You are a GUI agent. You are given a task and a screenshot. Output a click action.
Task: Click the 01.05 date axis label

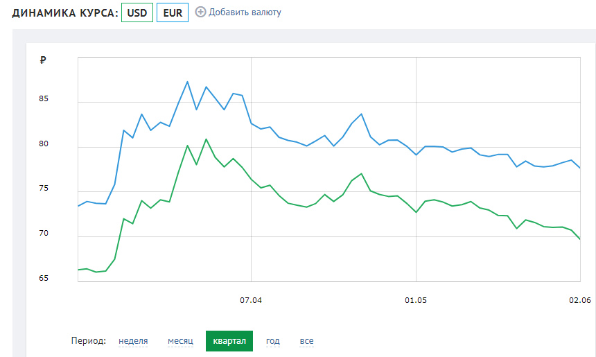(416, 300)
